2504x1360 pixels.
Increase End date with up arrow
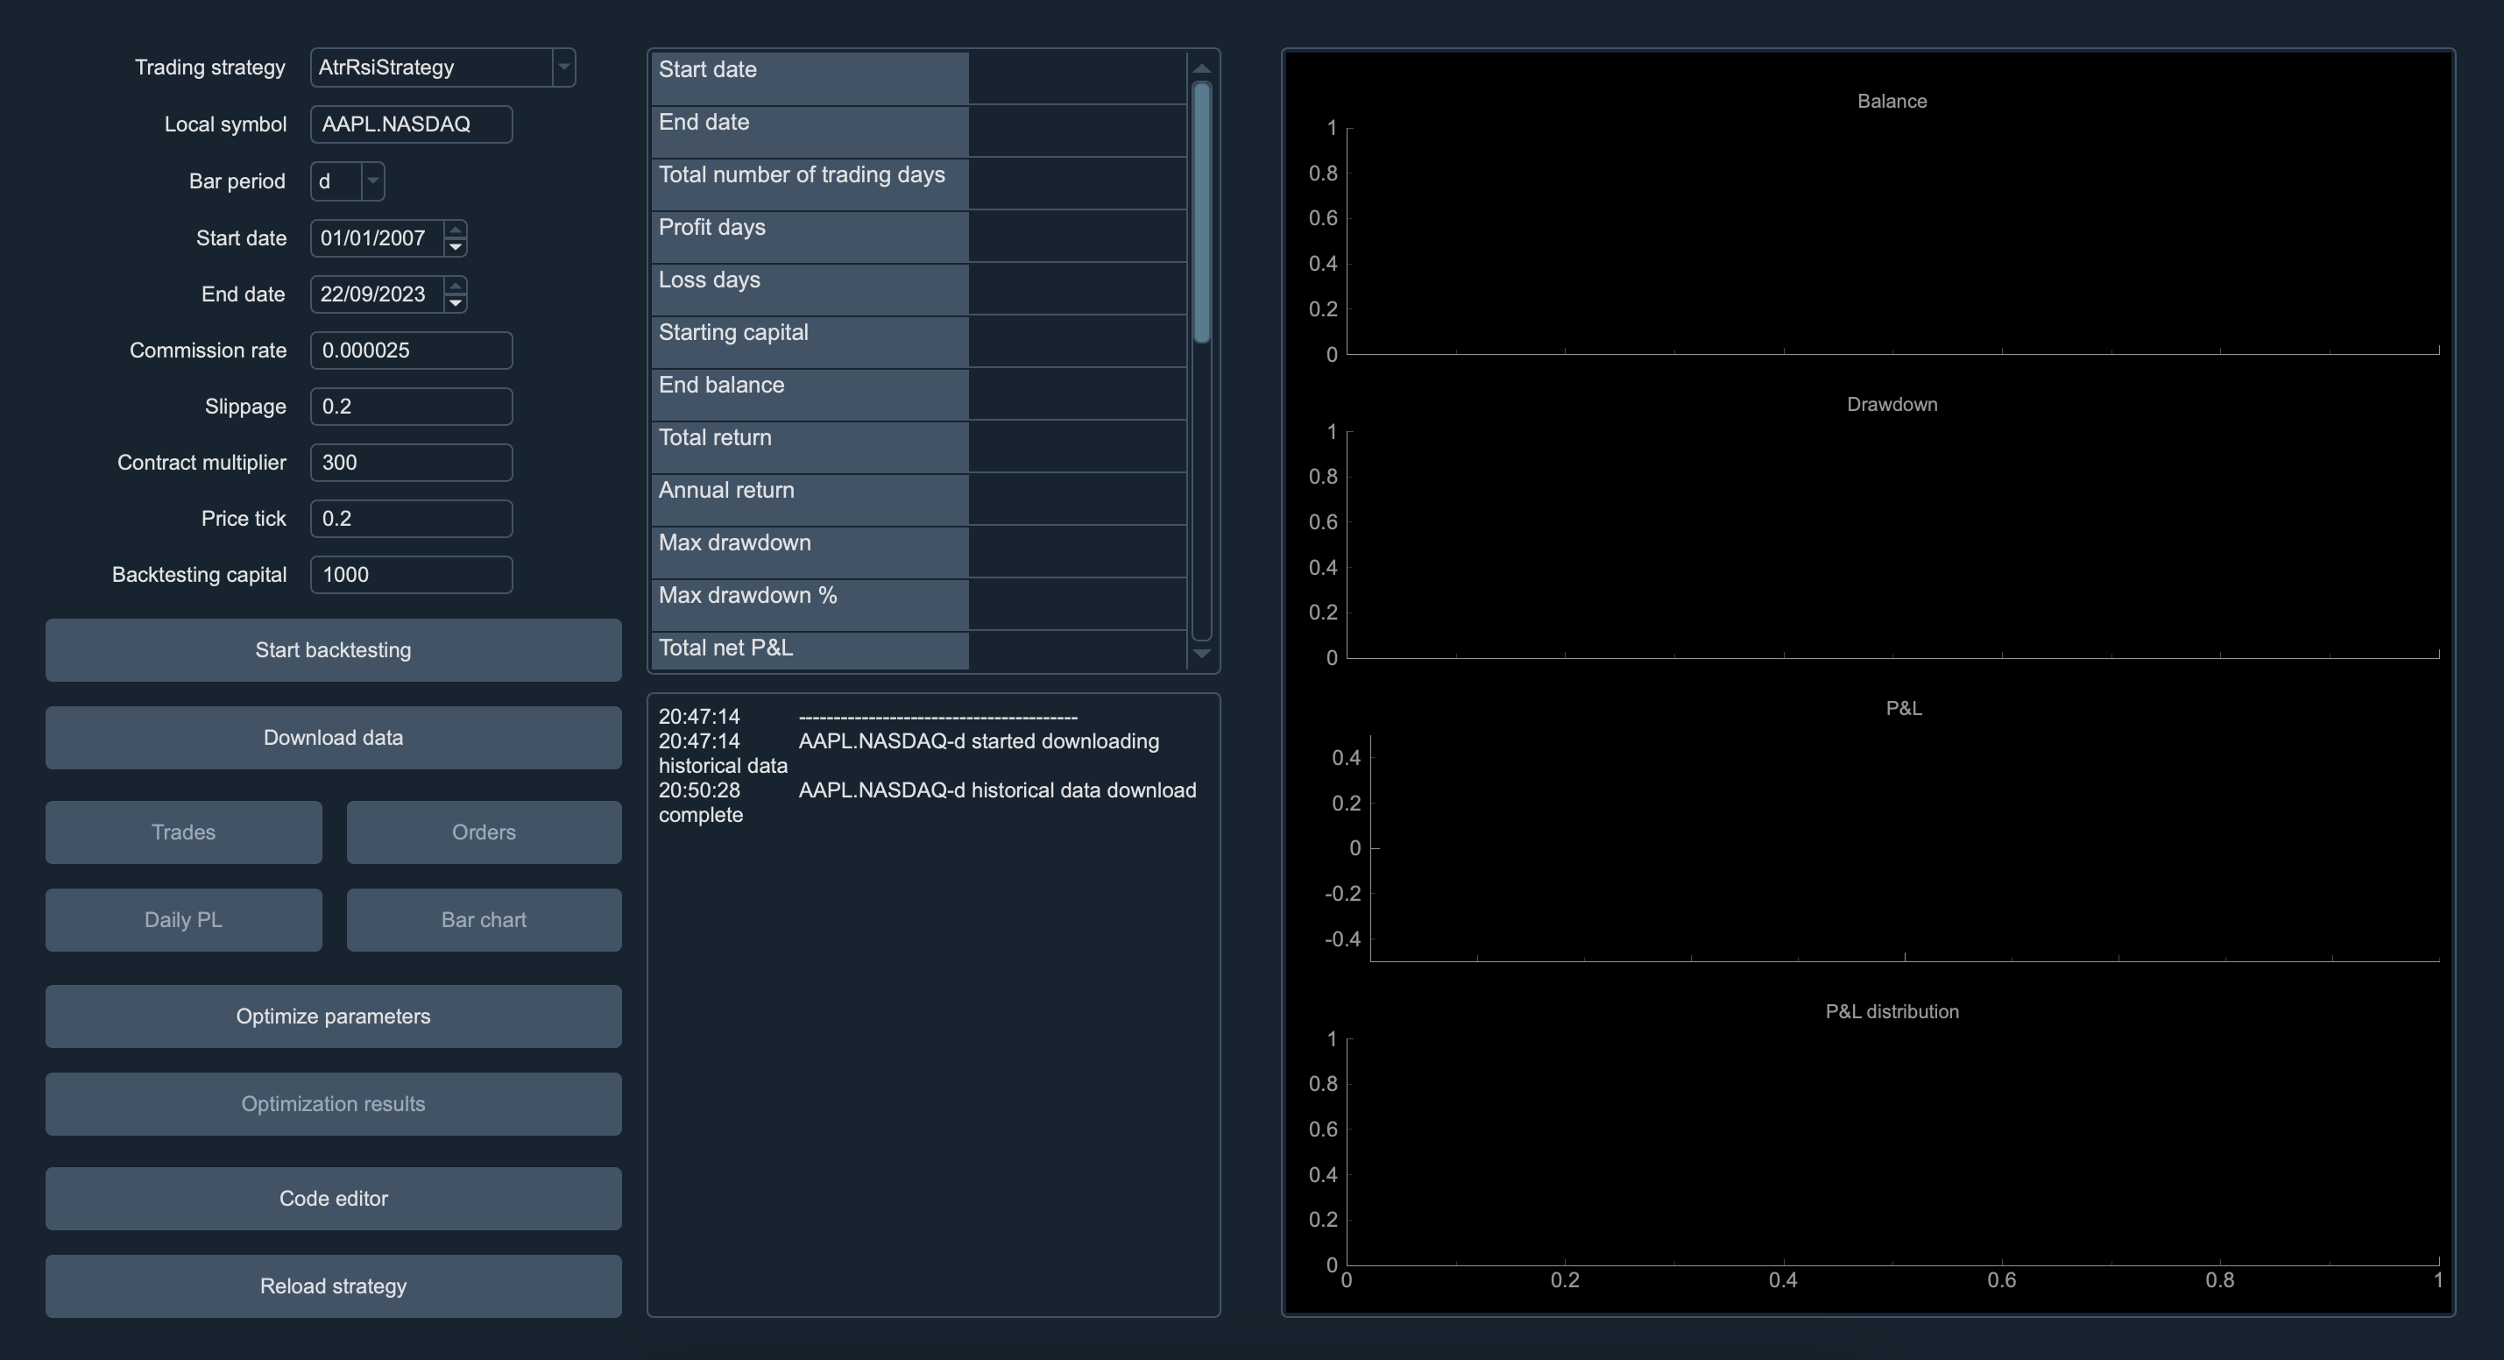coord(455,285)
